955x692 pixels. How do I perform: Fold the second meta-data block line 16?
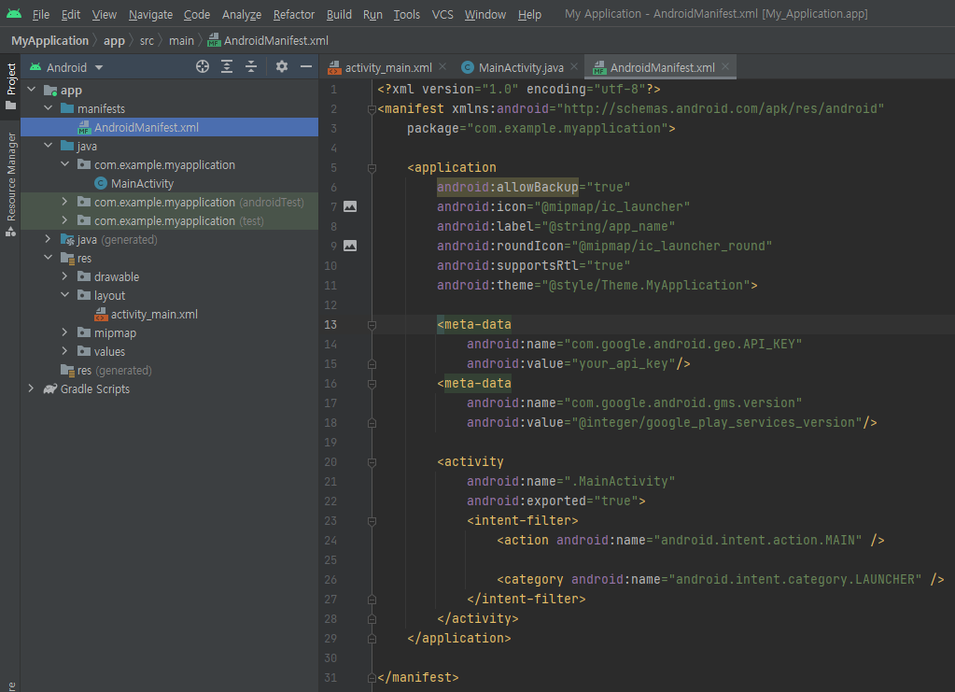(372, 384)
